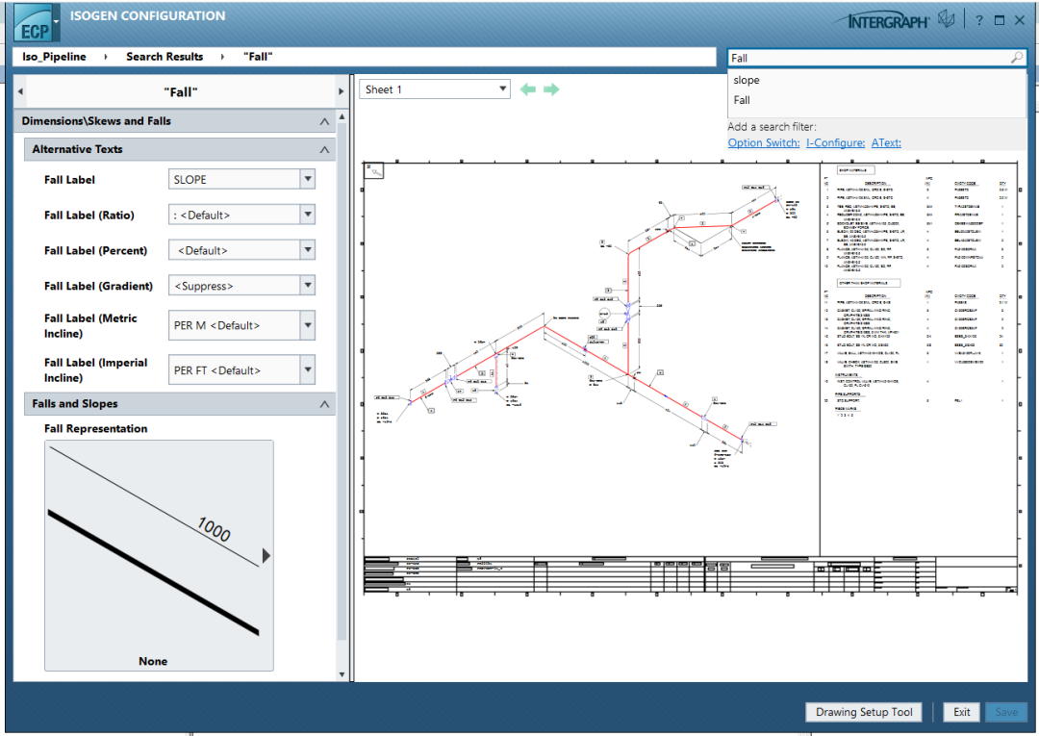This screenshot has height=736, width=1039.
Task: Collapse the Alternative Texts section
Action: [x=324, y=149]
